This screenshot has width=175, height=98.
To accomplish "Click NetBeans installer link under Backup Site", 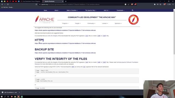I will point(65,53).
